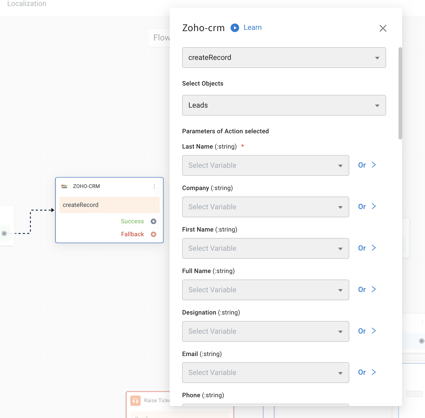
Task: Open the Learn link
Action: coord(252,27)
